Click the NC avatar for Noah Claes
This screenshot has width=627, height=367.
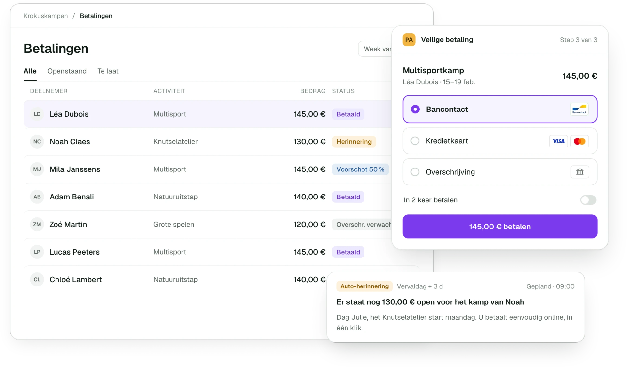click(x=37, y=142)
